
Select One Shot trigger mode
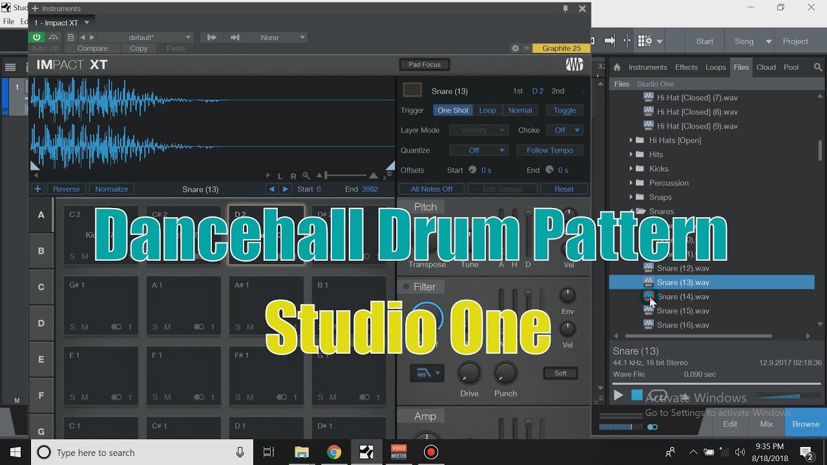point(453,110)
